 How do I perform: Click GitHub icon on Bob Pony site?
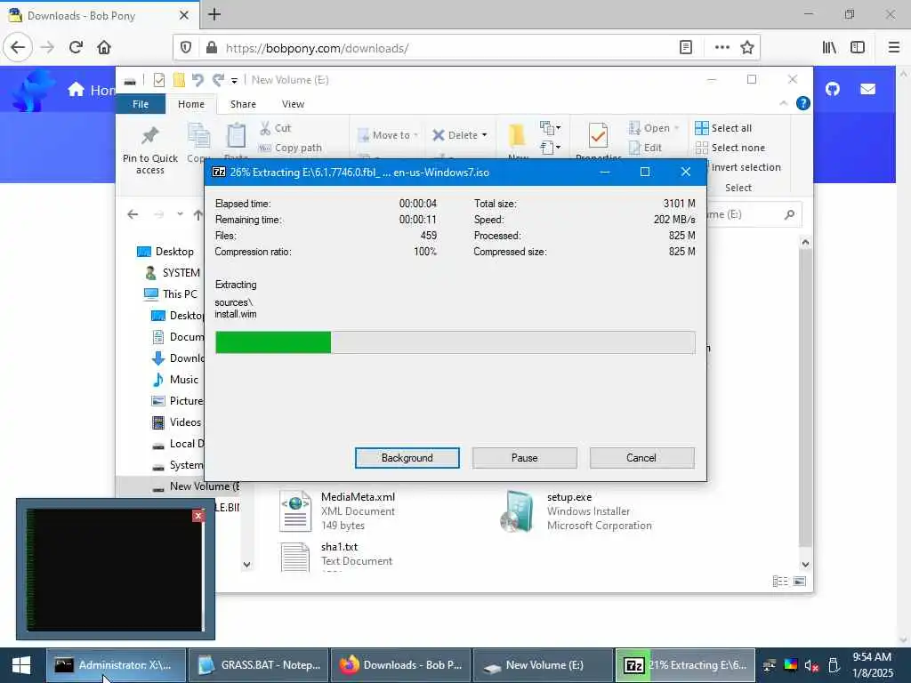833,89
